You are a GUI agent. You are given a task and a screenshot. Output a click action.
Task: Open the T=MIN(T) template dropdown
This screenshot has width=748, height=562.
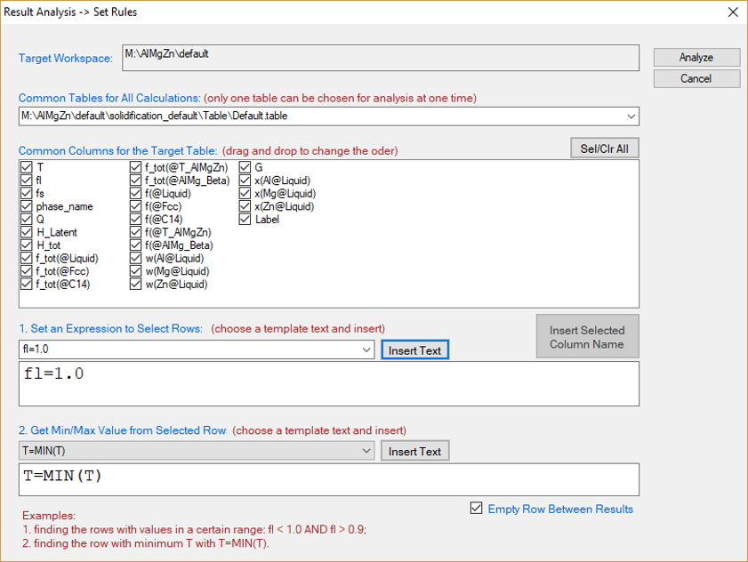pos(366,452)
